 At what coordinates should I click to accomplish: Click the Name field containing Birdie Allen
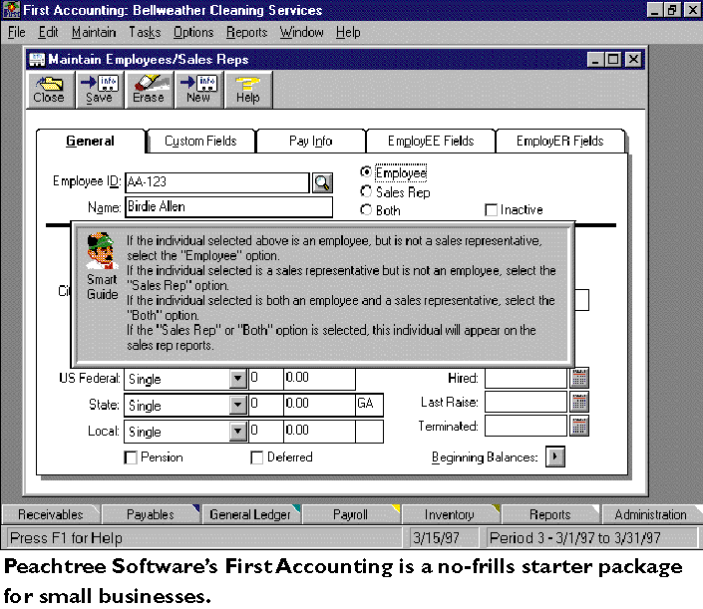229,207
